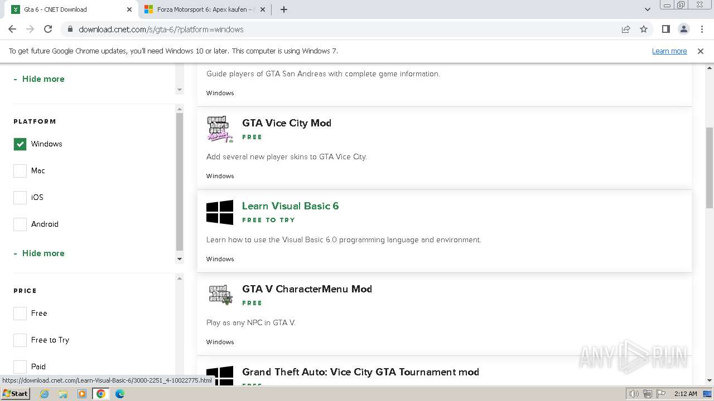Open File Explorer from taskbar
Screen dimensions: 714x401
(63, 394)
